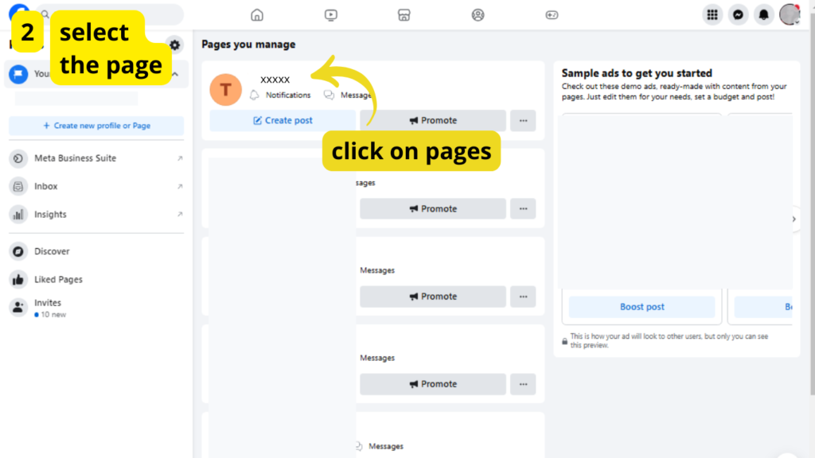This screenshot has width=815, height=458.
Task: Select Insights in the left sidebar
Action: (50, 215)
